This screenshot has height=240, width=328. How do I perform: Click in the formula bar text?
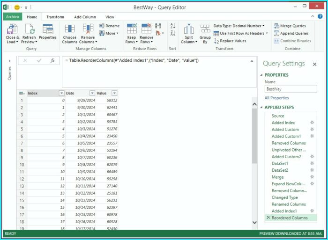pos(132,60)
